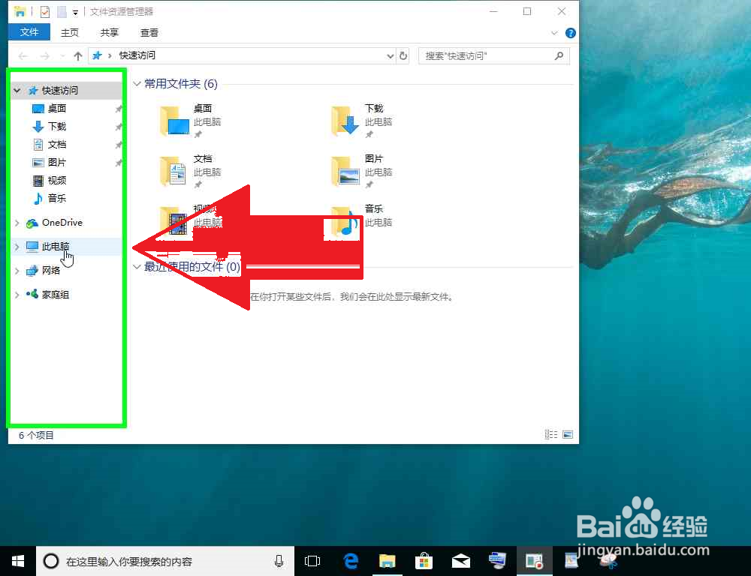Collapse the 最近使用的文件 section
This screenshot has height=576, width=751.
click(x=136, y=267)
